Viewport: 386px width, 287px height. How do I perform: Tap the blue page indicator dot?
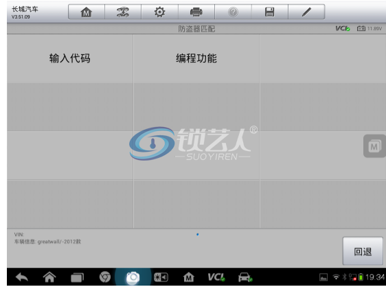click(197, 234)
